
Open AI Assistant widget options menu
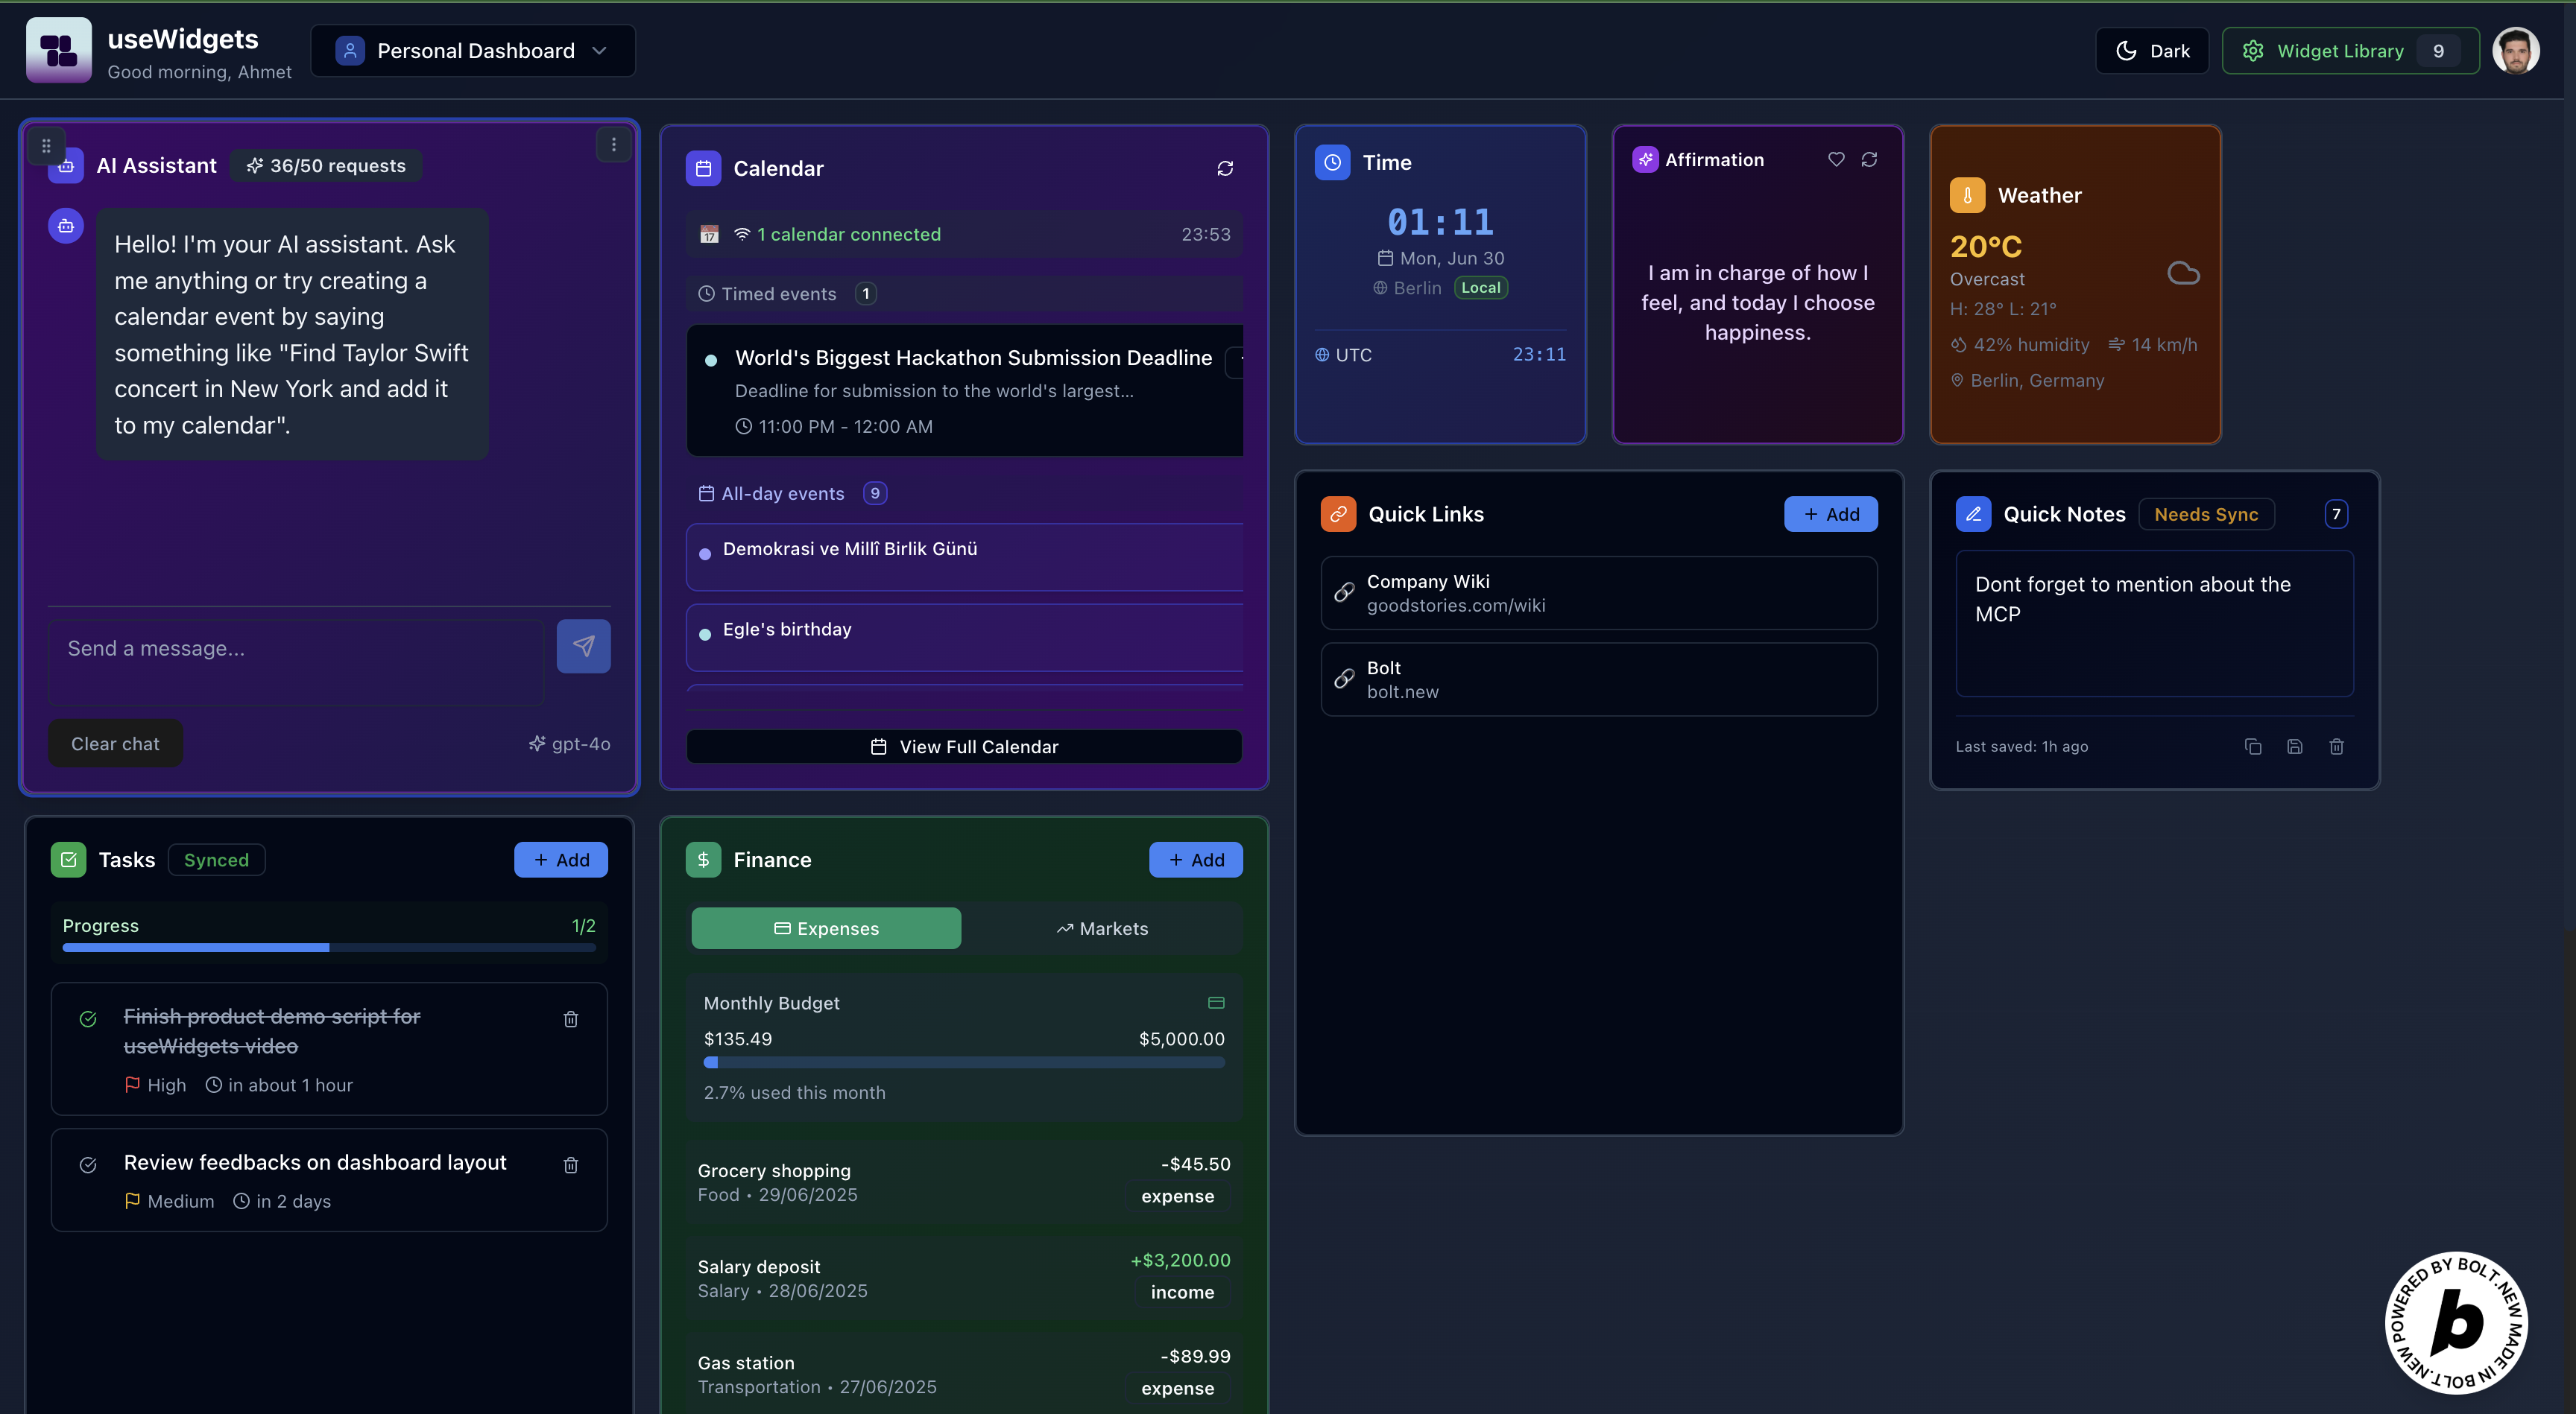[614, 145]
